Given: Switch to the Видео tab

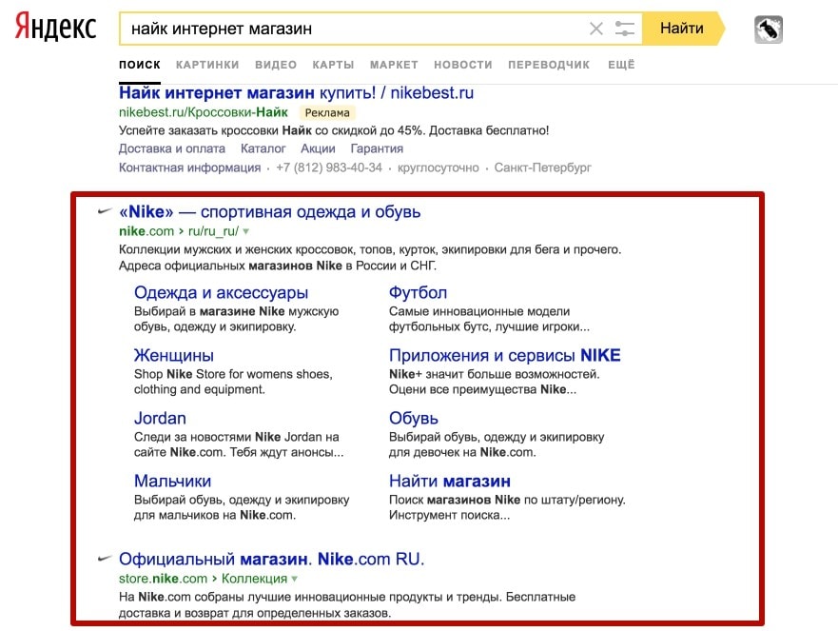Looking at the screenshot, I should [276, 65].
